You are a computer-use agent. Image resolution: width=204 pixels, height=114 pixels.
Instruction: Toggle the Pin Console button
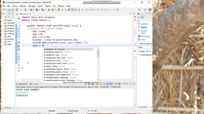(x=115, y=84)
